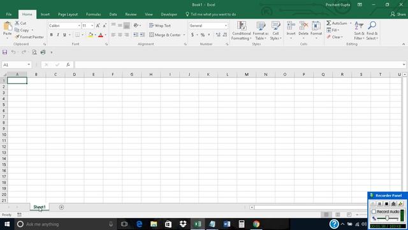Screen dimensions: 408x230
Task: Click the Tell me what you want search box
Action: 211,14
